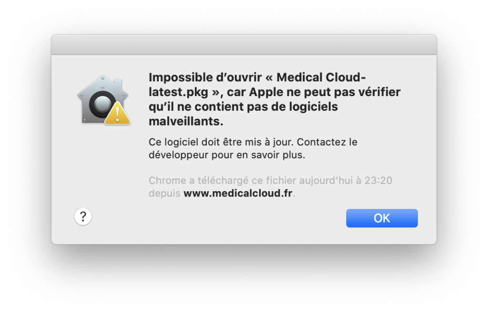Click "Ce logiciel doit être mis à jour" text
The image size is (488, 312).
coord(221,142)
